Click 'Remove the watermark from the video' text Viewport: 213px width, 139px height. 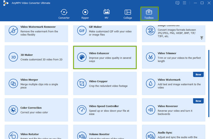(x=39, y=33)
